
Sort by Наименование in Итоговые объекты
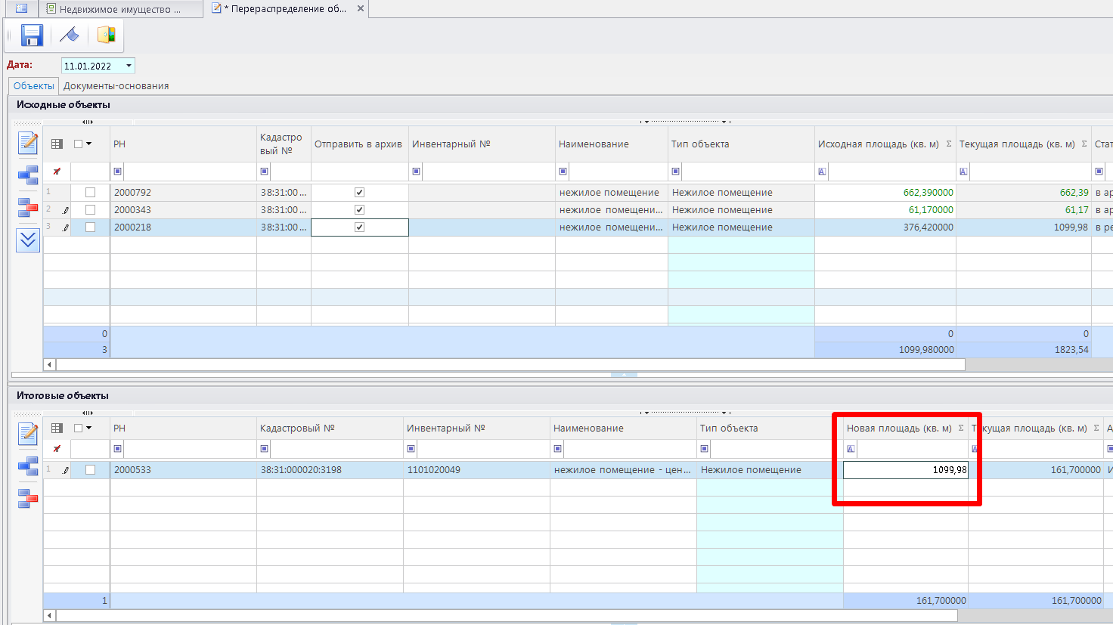pyautogui.click(x=588, y=428)
